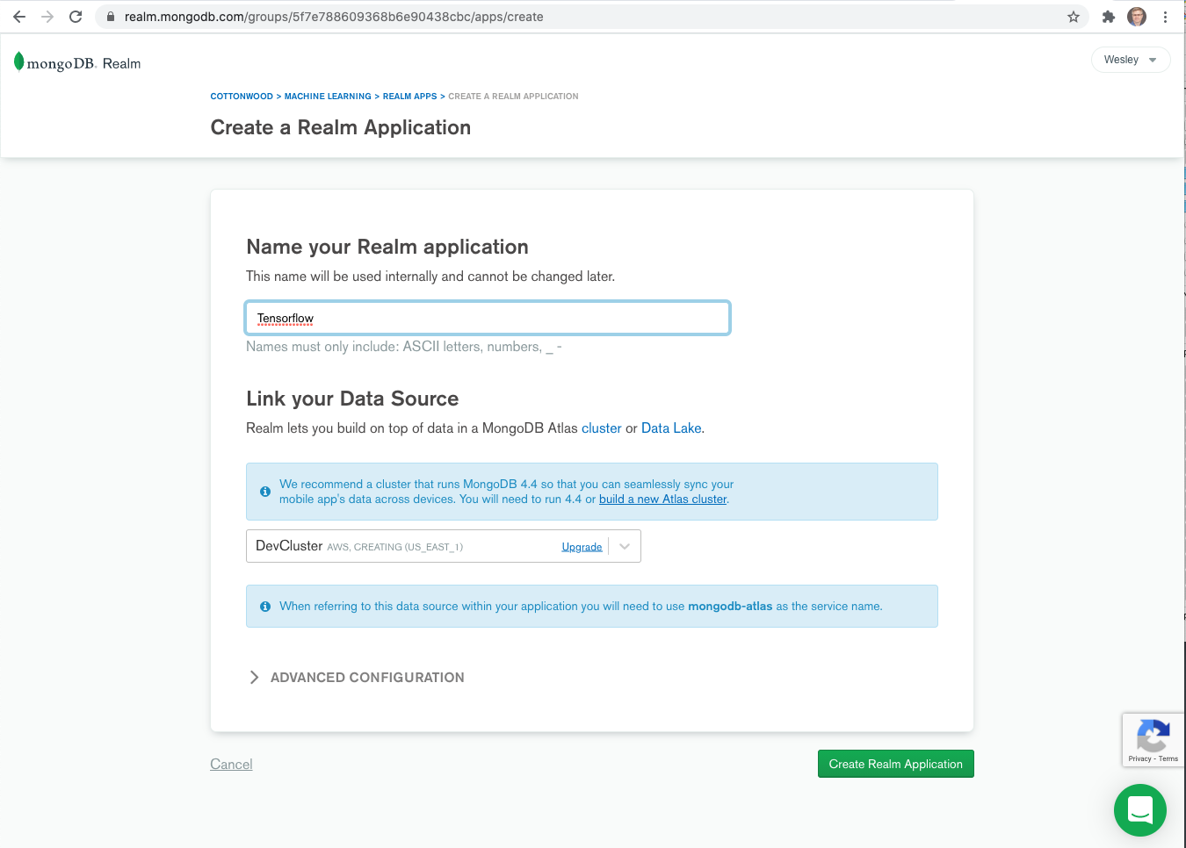
Task: Click the Create a Realm Application heading
Action: tap(341, 127)
